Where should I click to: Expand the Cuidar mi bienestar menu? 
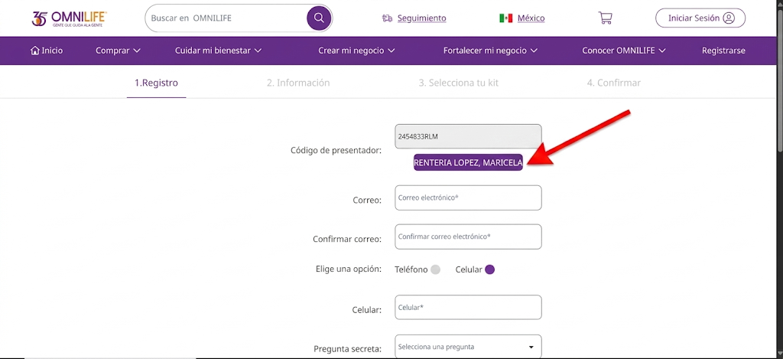[218, 51]
